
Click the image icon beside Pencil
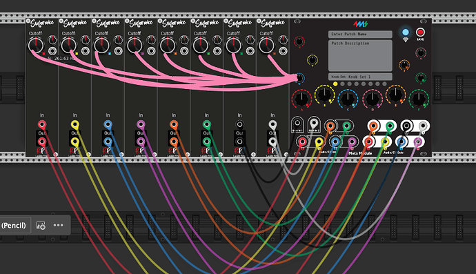[41, 225]
